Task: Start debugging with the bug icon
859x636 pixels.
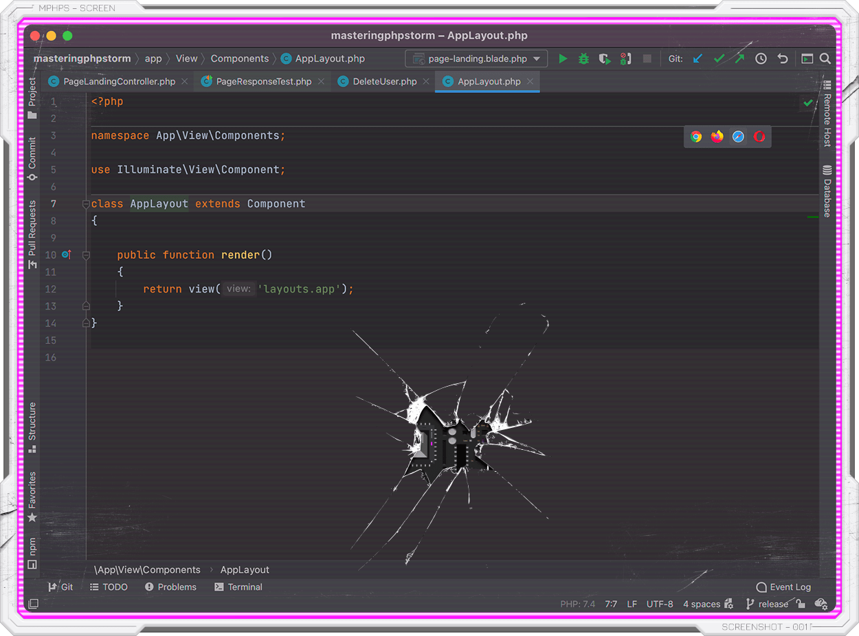Action: click(583, 58)
